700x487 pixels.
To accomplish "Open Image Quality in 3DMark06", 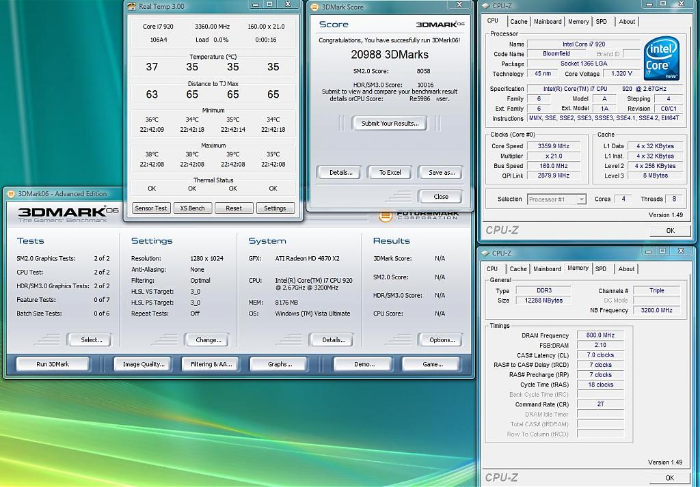I will (144, 364).
